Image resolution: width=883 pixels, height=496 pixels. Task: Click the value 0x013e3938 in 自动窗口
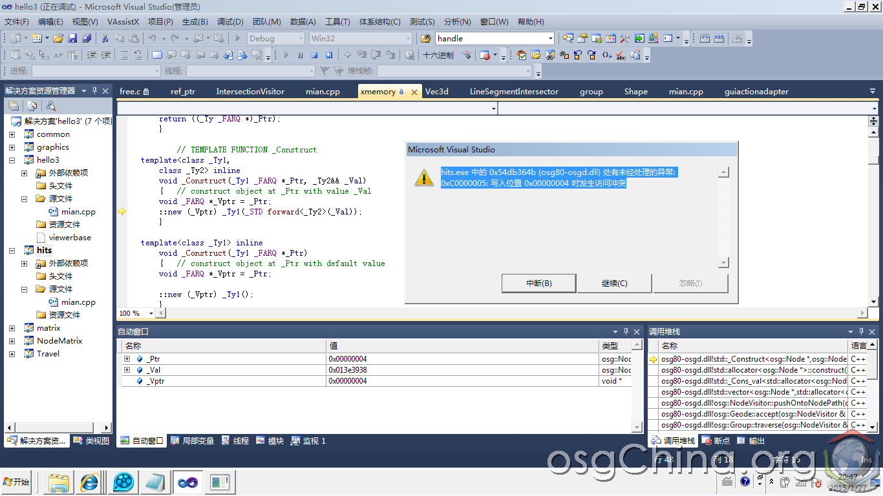tap(348, 370)
